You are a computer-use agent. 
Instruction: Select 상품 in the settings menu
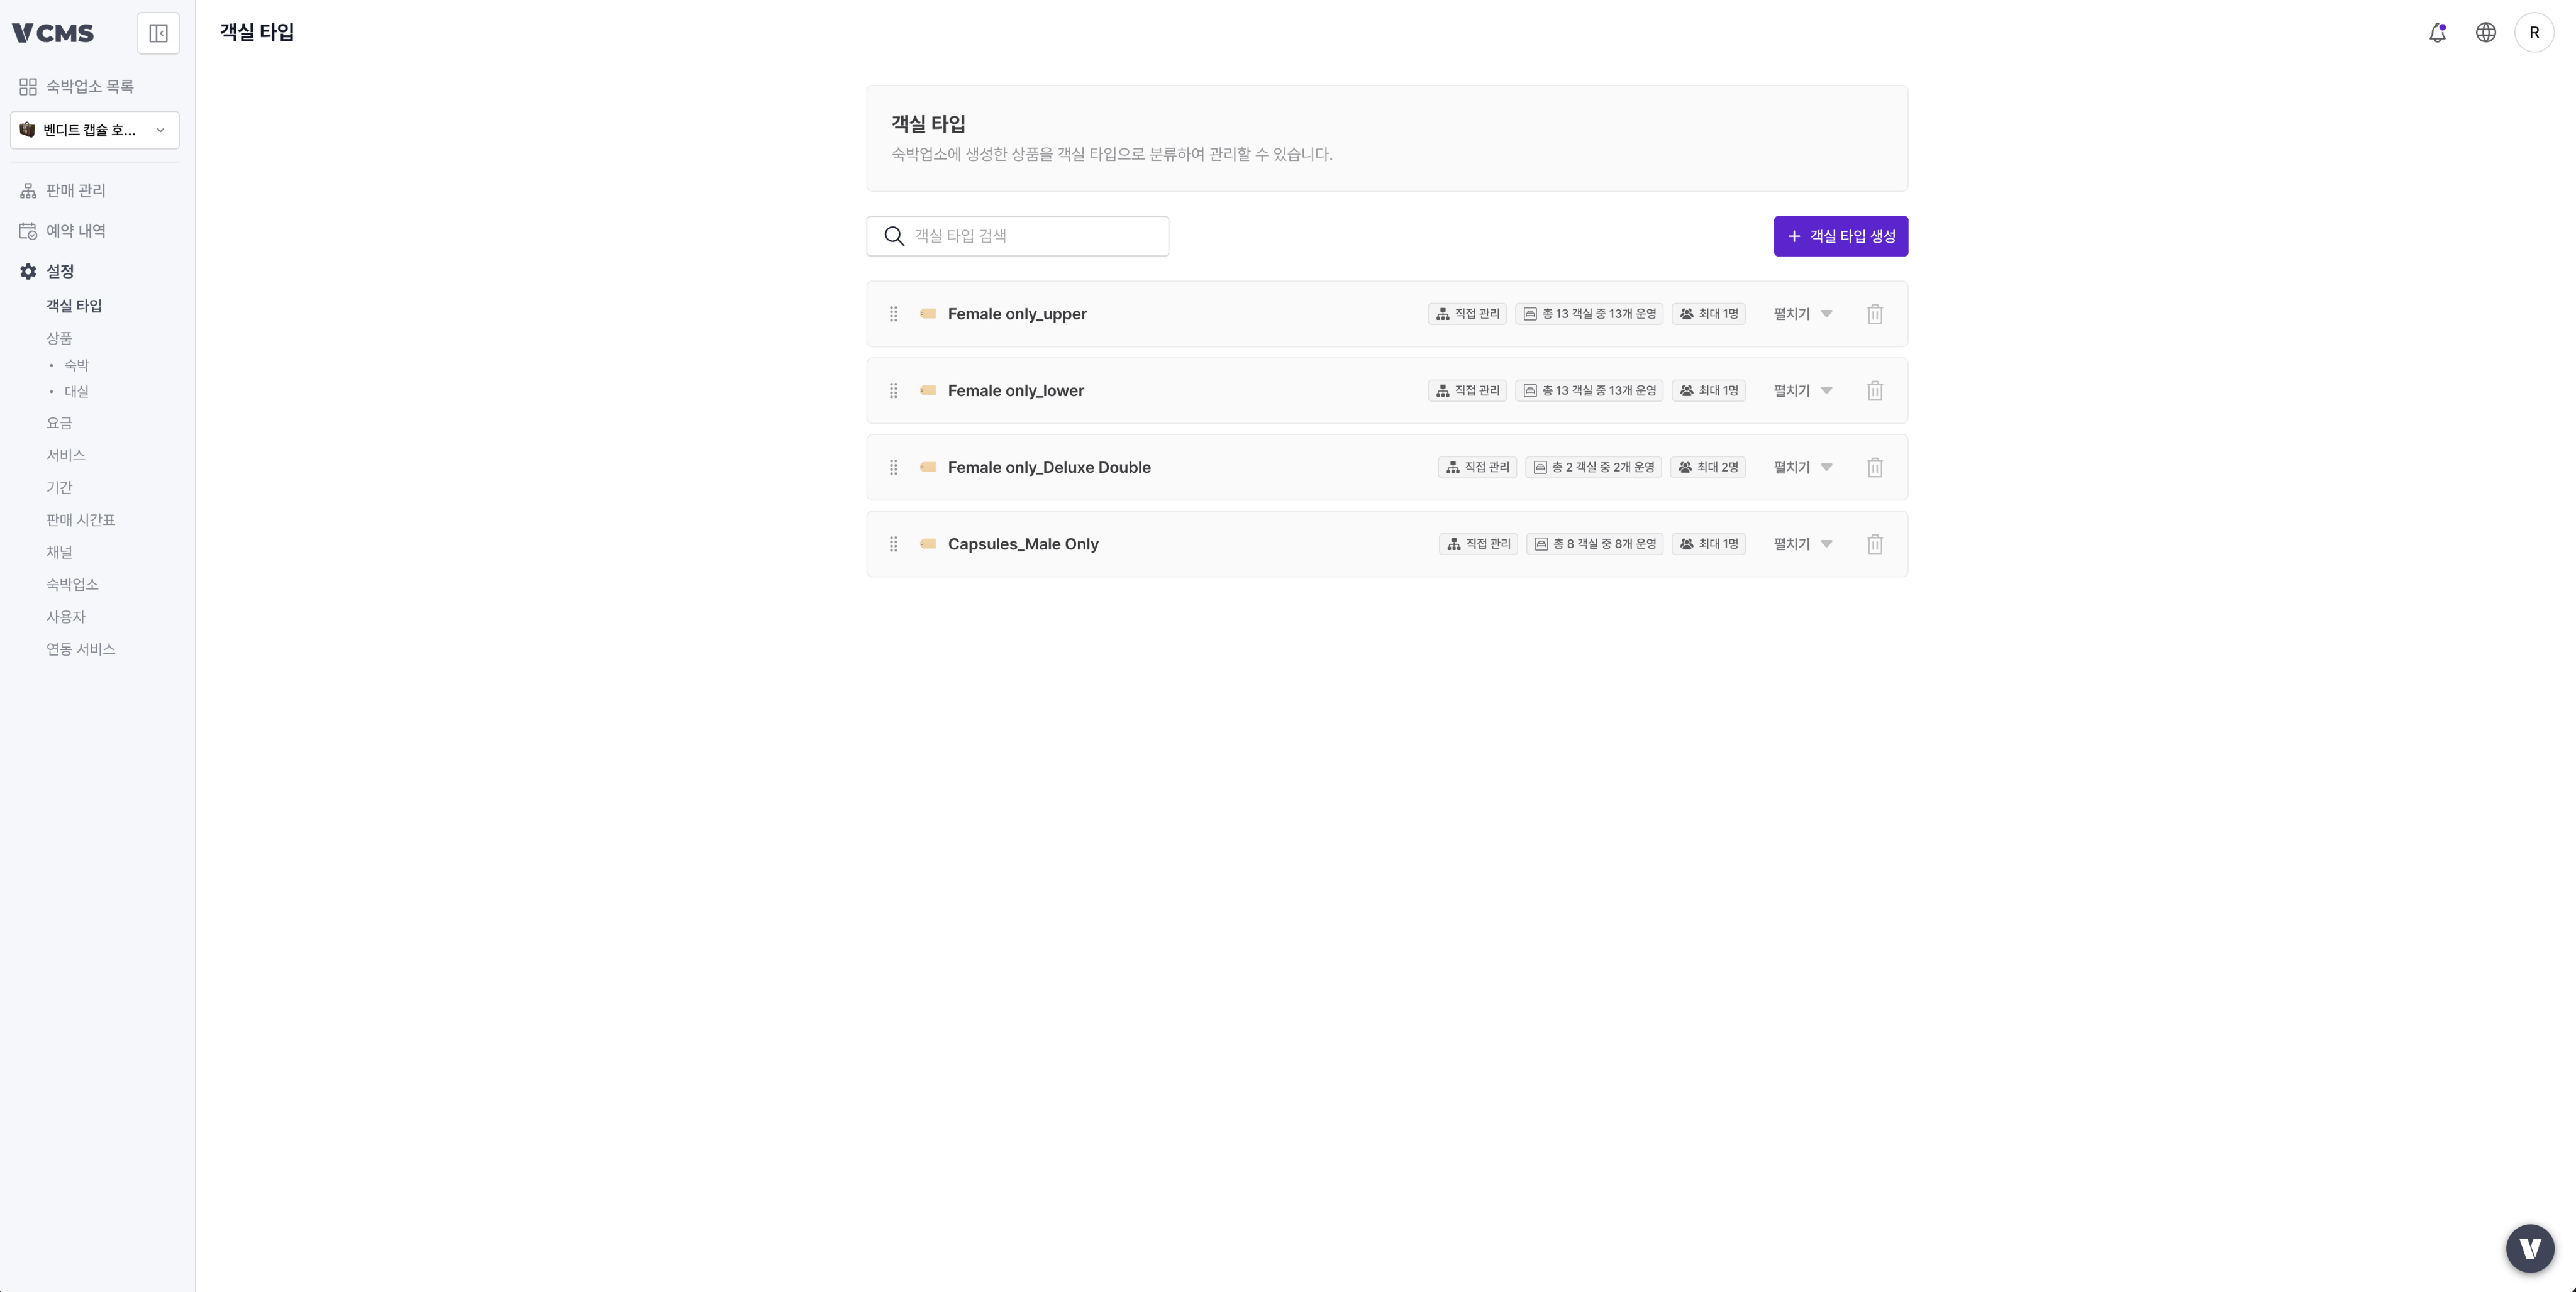point(59,338)
